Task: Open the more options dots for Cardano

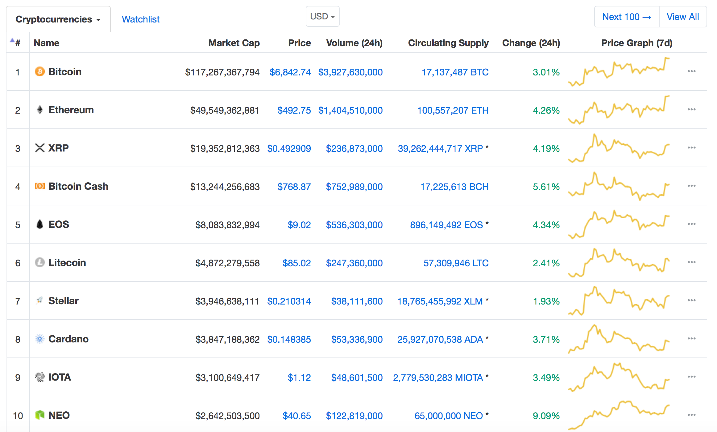Action: [691, 338]
